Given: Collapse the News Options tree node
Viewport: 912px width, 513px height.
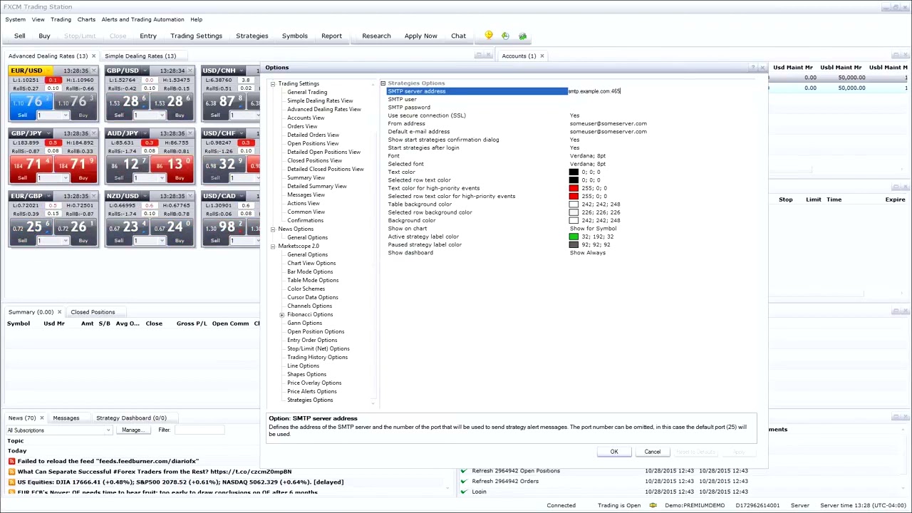Looking at the screenshot, I should [x=273, y=229].
